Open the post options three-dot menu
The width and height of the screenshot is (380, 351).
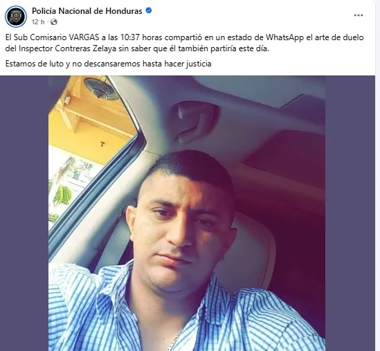pos(358,15)
